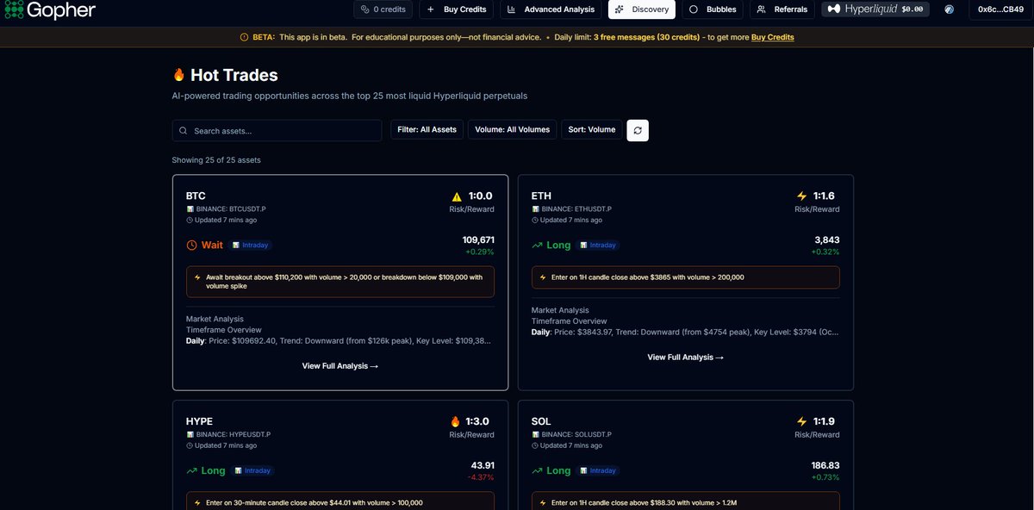Go to Advanced Analysis tab
Image resolution: width=1034 pixels, height=510 pixels.
[x=551, y=9]
